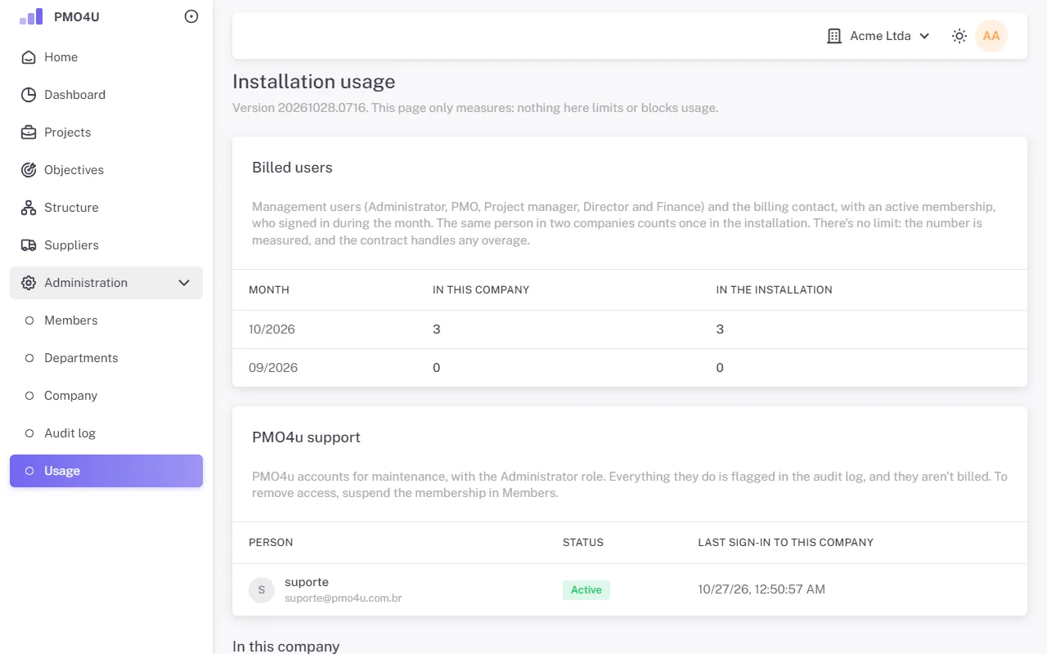Click the suporte@pmo4u.com.br email

tap(344, 598)
